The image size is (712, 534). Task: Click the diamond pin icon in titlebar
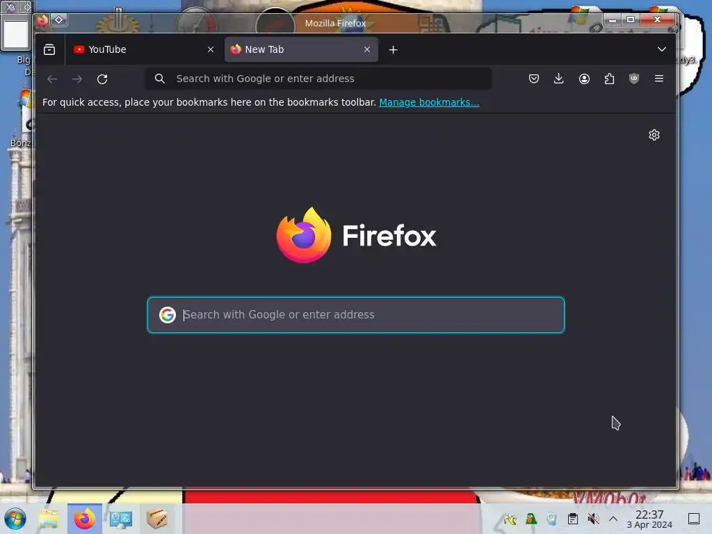click(x=59, y=19)
